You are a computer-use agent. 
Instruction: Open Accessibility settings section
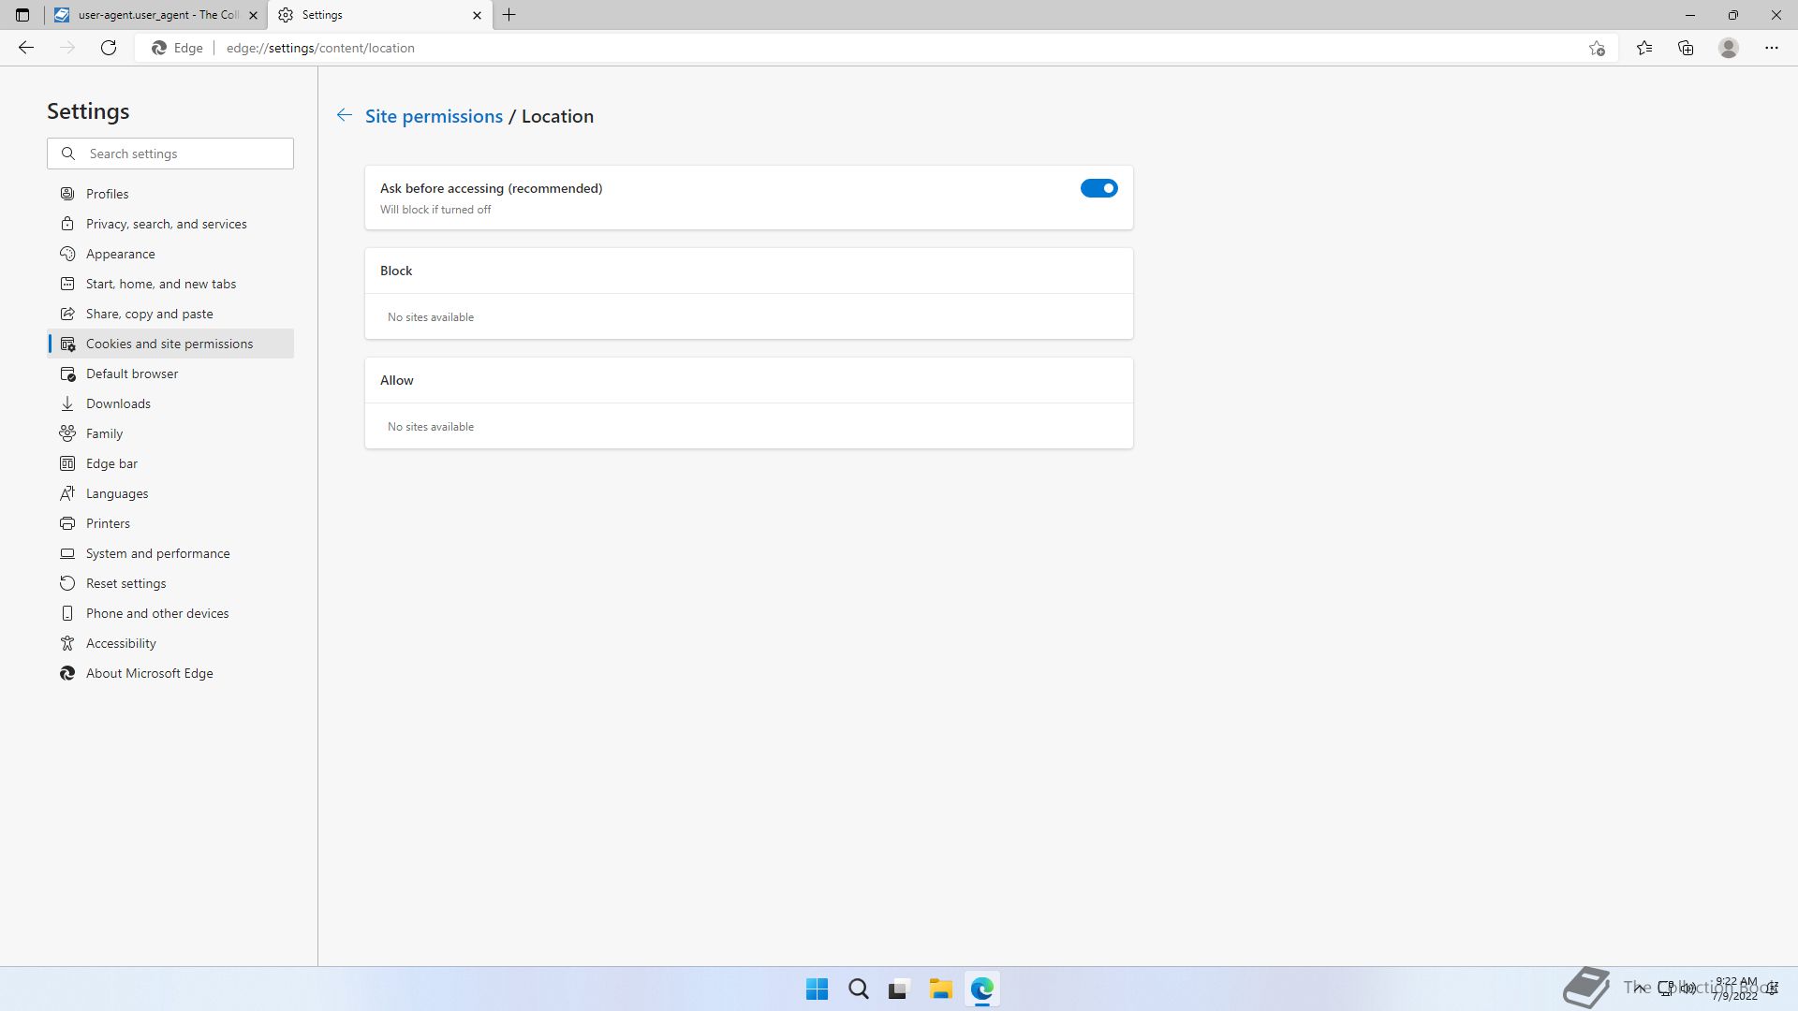point(170,643)
